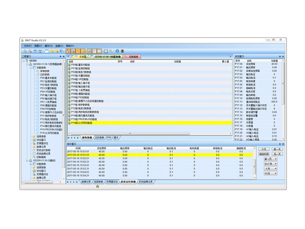Click the 前一天 button
The width and height of the screenshot is (305, 229).
pos(277,149)
